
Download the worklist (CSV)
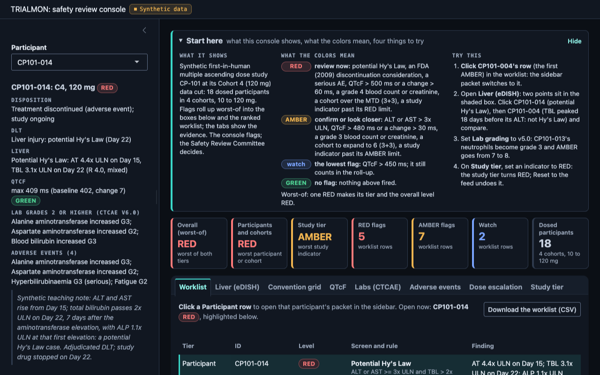click(532, 309)
